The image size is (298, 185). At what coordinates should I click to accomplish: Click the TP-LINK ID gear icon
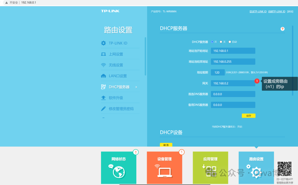[103, 43]
